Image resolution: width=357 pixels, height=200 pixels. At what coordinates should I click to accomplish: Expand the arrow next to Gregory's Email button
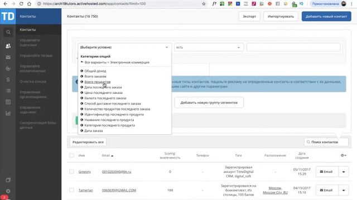(x=344, y=172)
